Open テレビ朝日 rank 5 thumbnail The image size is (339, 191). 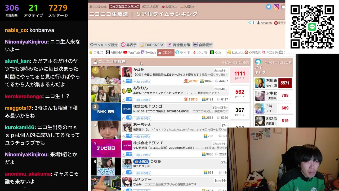(106, 148)
